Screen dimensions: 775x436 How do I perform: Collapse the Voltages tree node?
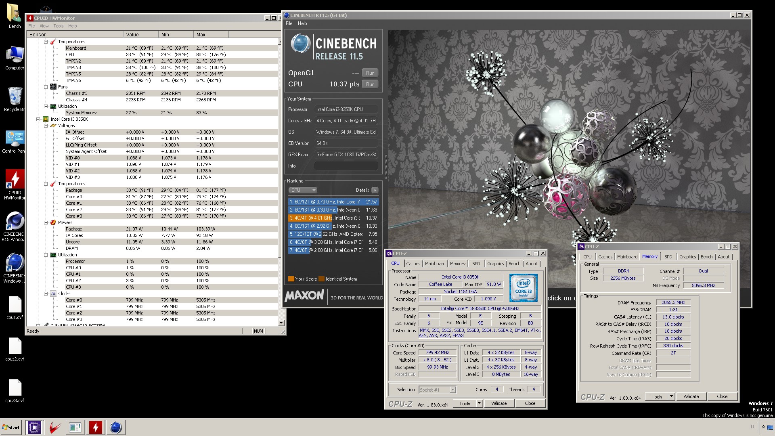pyautogui.click(x=46, y=126)
